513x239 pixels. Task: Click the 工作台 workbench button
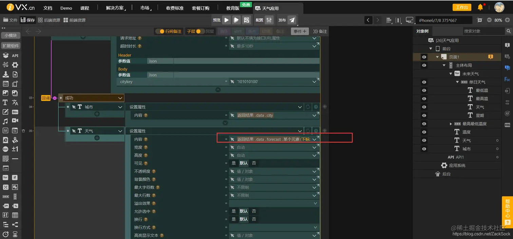[x=462, y=7]
